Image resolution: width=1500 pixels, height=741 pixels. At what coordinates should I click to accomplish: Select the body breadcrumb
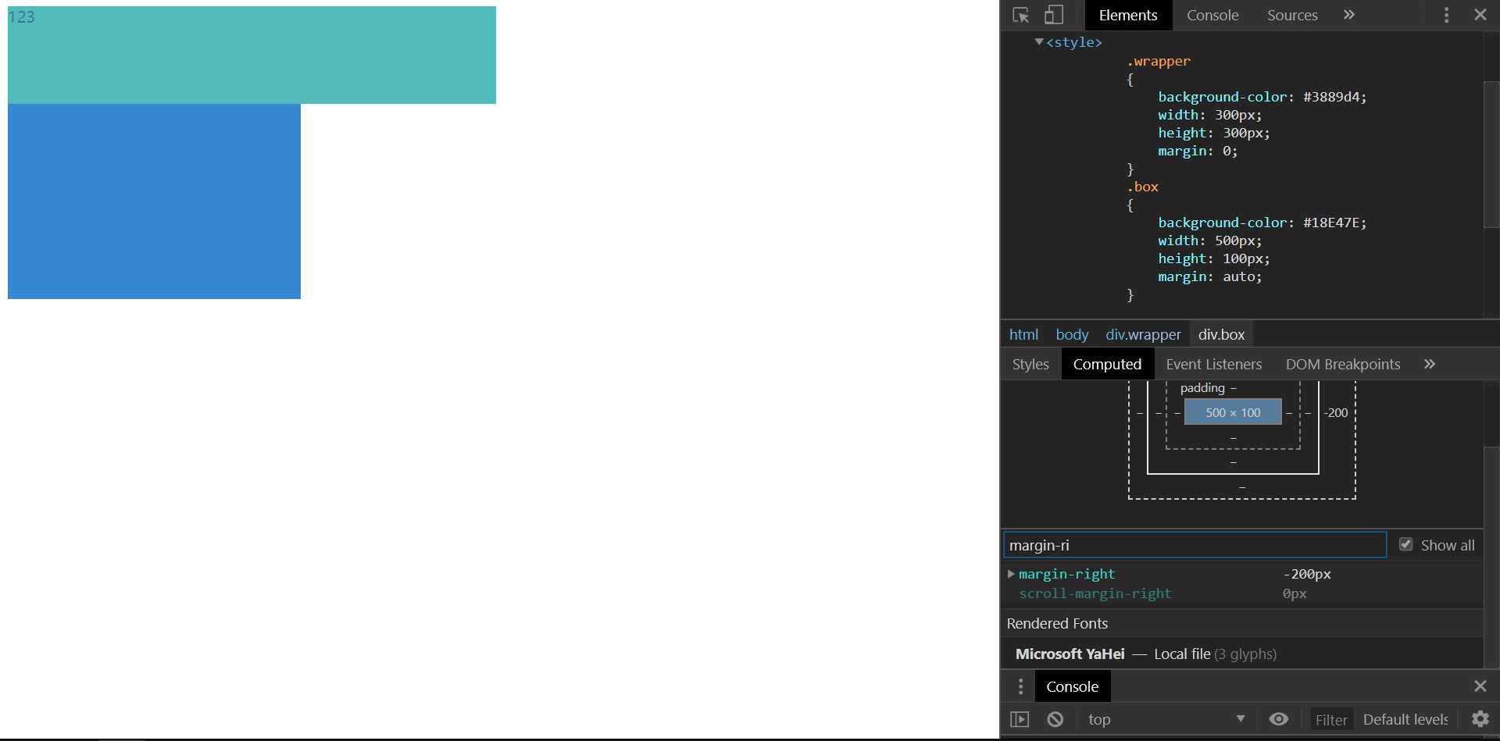[1072, 334]
